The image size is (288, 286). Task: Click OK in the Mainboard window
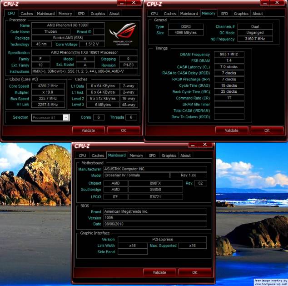click(195, 272)
